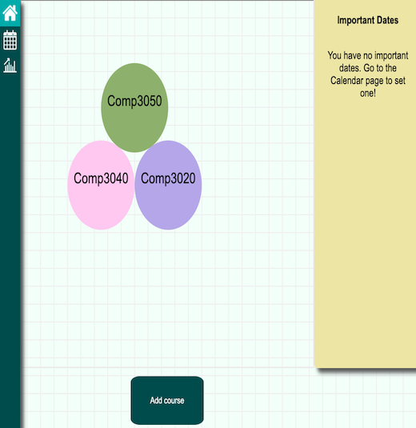
Task: Click grid canvas right of Comp3020 bubble
Action: (x=257, y=185)
